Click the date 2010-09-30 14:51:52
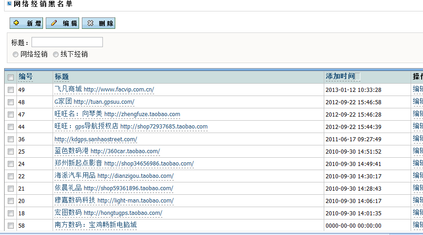423x235 pixels. pos(353,152)
